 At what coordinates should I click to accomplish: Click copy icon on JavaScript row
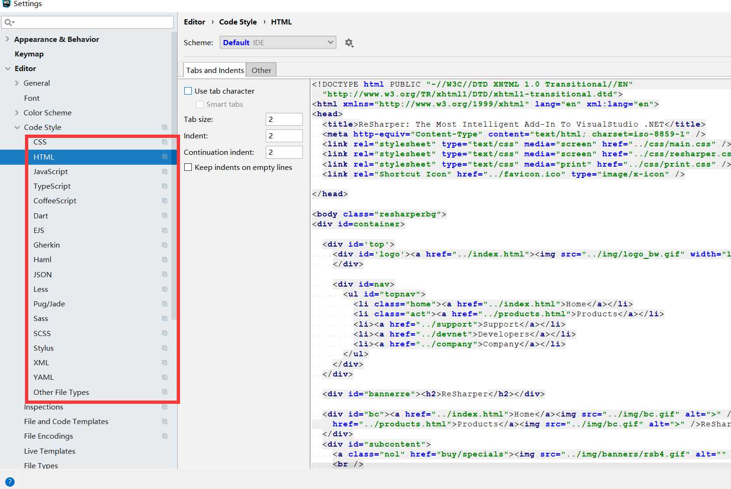[x=164, y=171]
